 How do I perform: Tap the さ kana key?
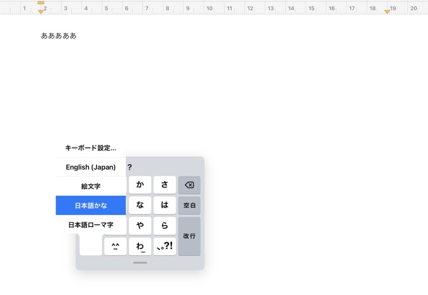[165, 185]
